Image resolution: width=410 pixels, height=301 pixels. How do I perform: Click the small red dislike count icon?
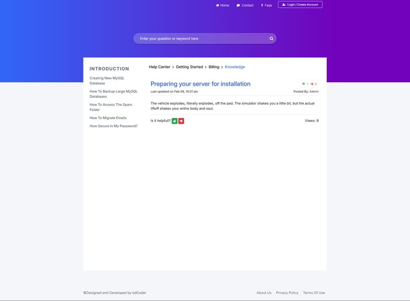312,84
